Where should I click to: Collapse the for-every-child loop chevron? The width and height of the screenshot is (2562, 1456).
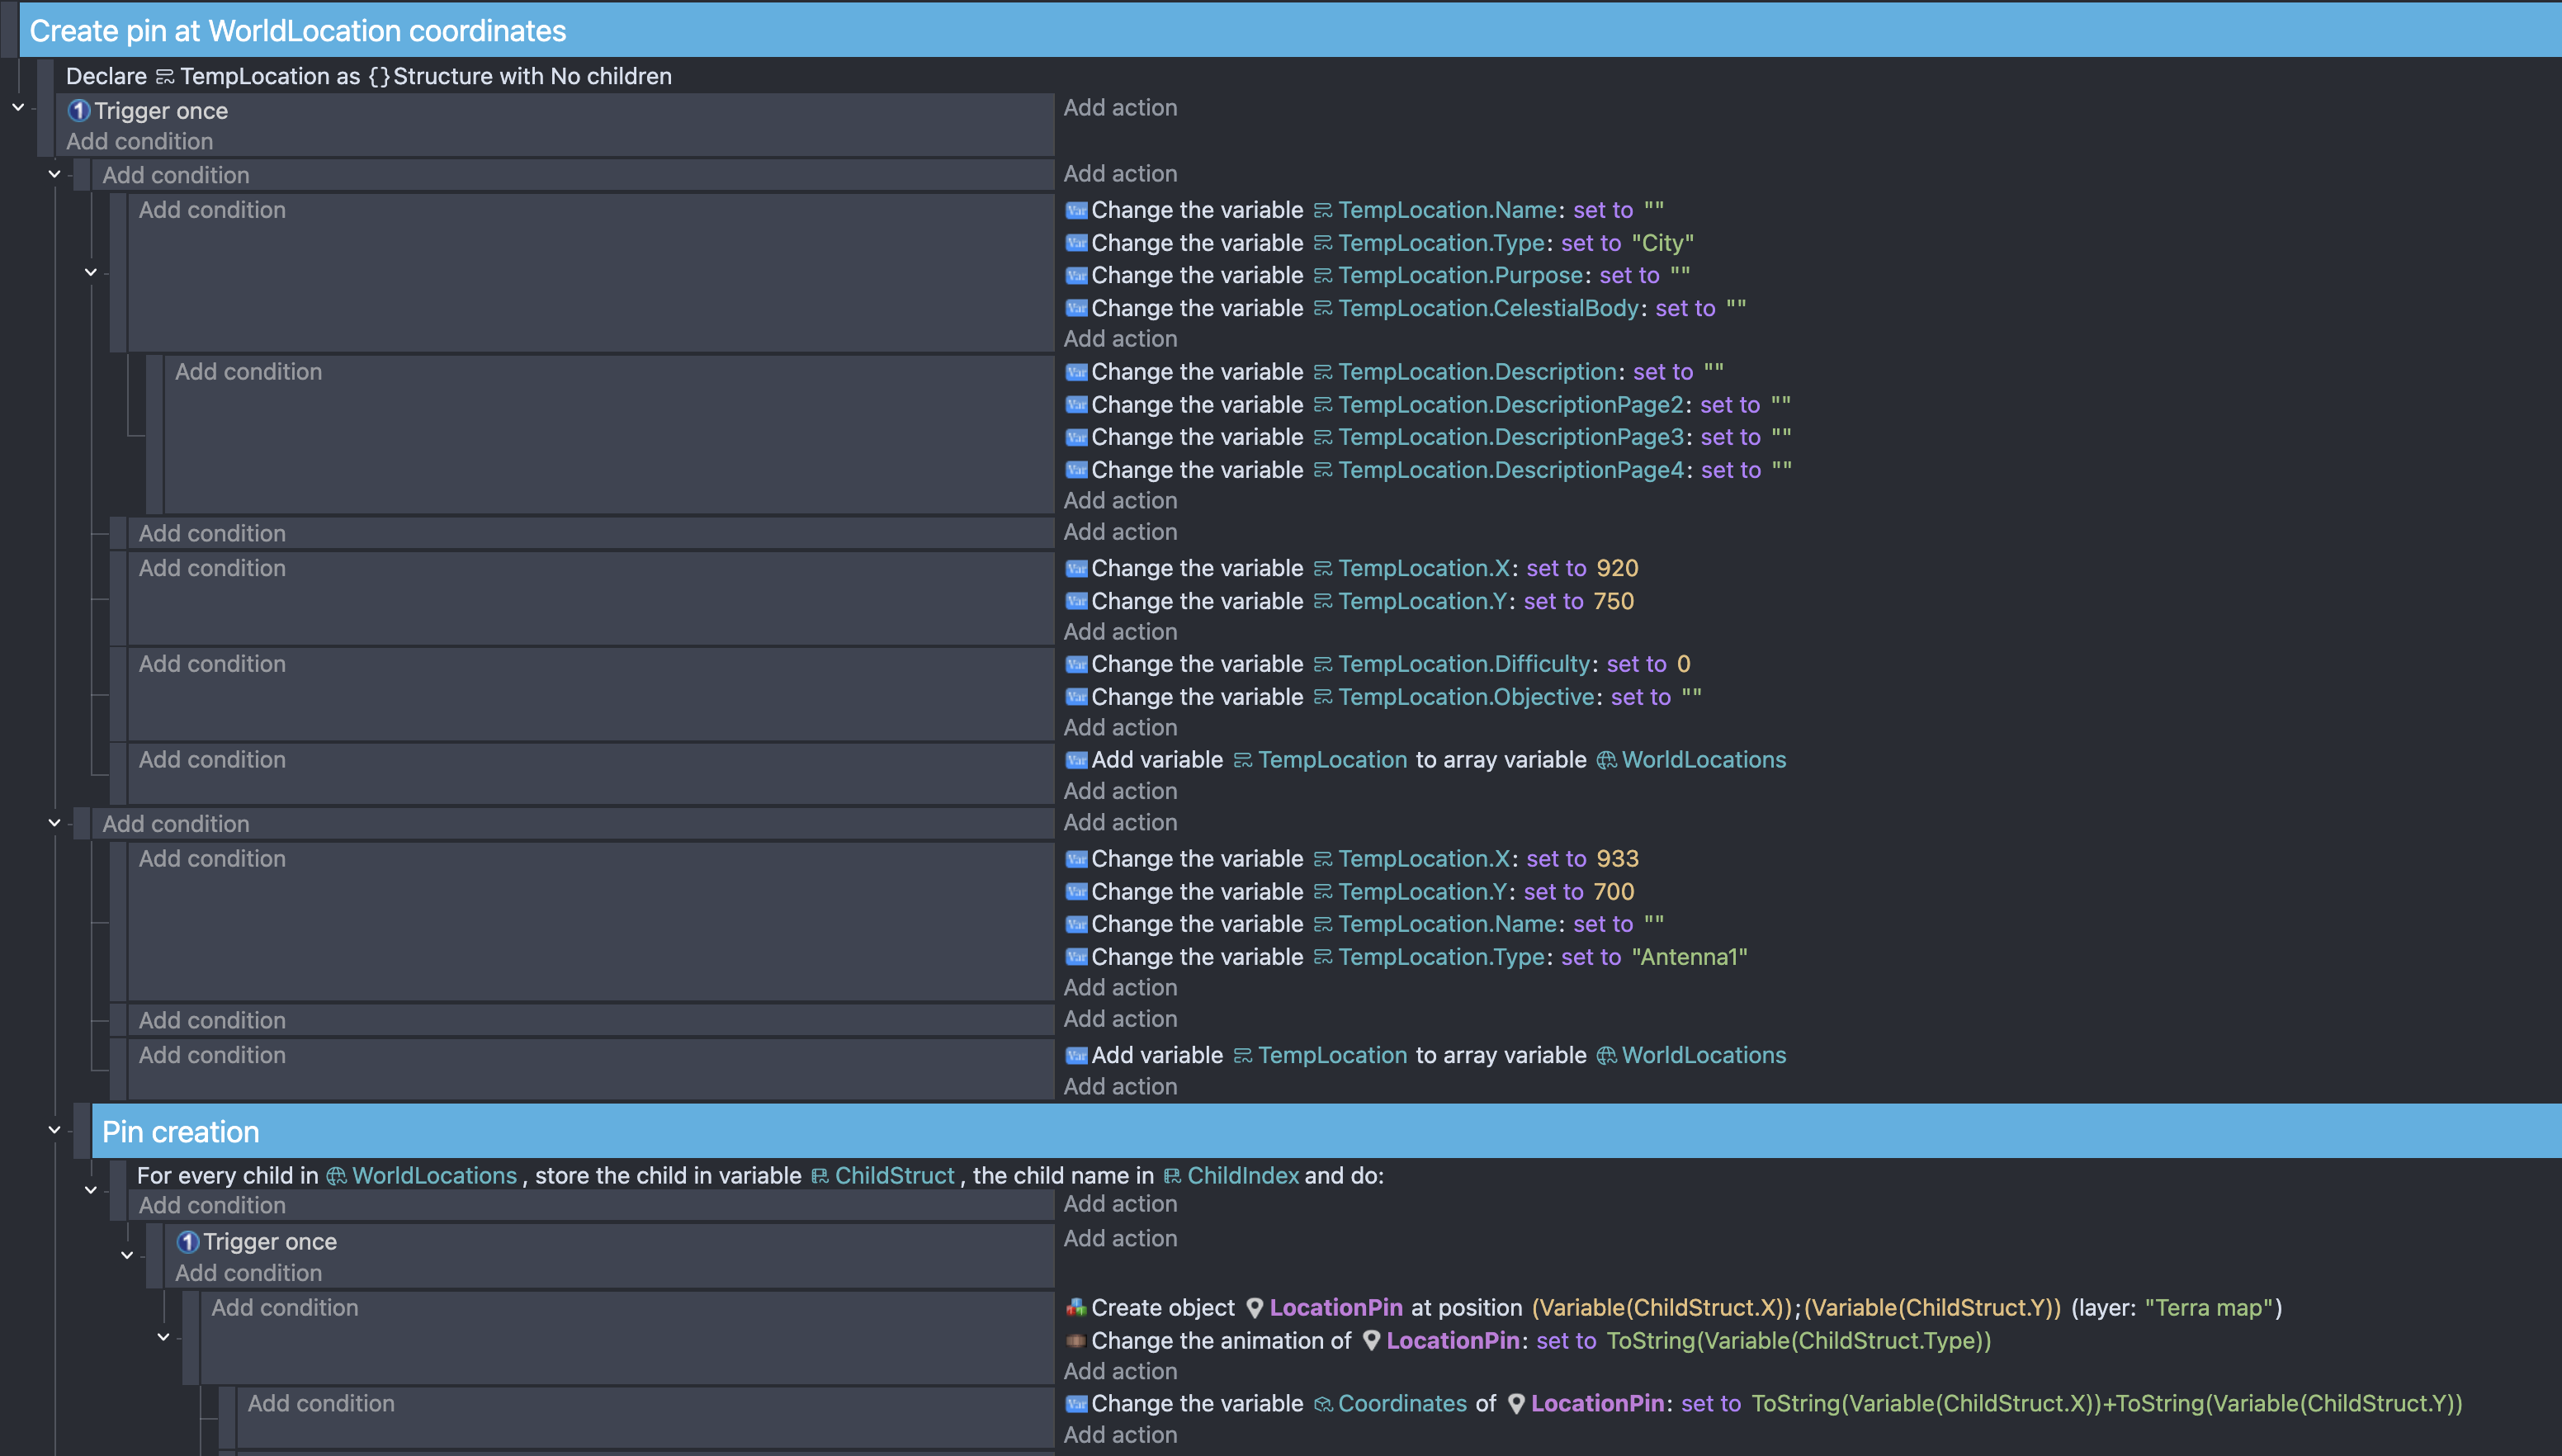tap(90, 1190)
